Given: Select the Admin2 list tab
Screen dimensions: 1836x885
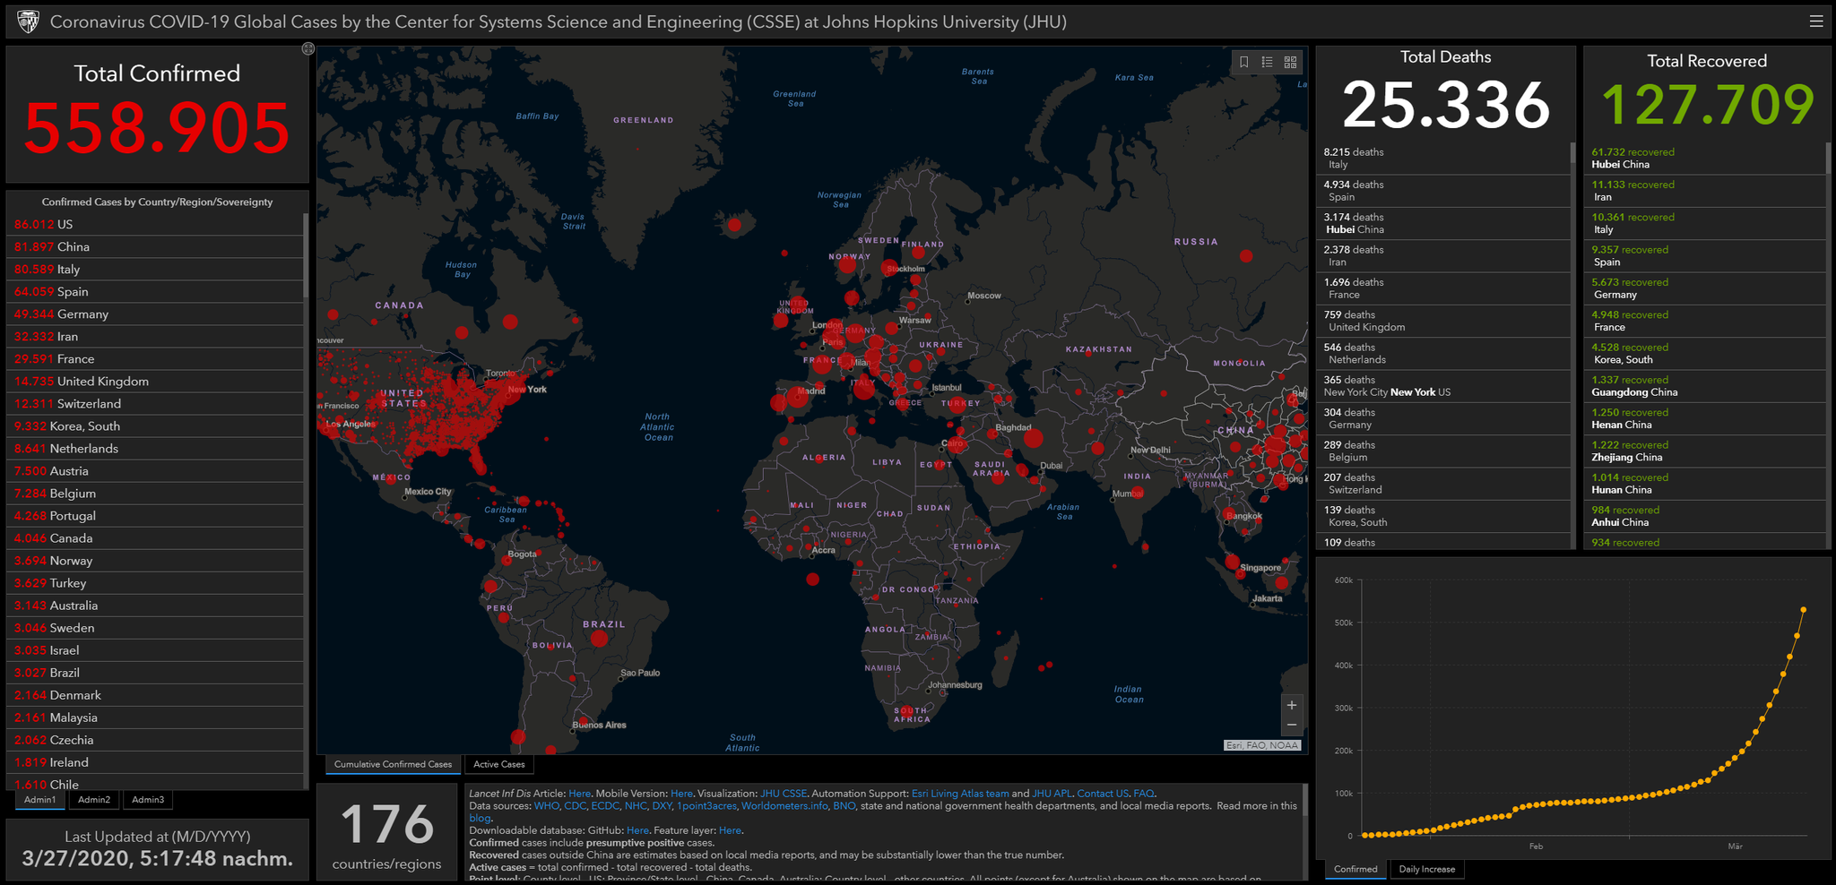Looking at the screenshot, I should tap(94, 800).
